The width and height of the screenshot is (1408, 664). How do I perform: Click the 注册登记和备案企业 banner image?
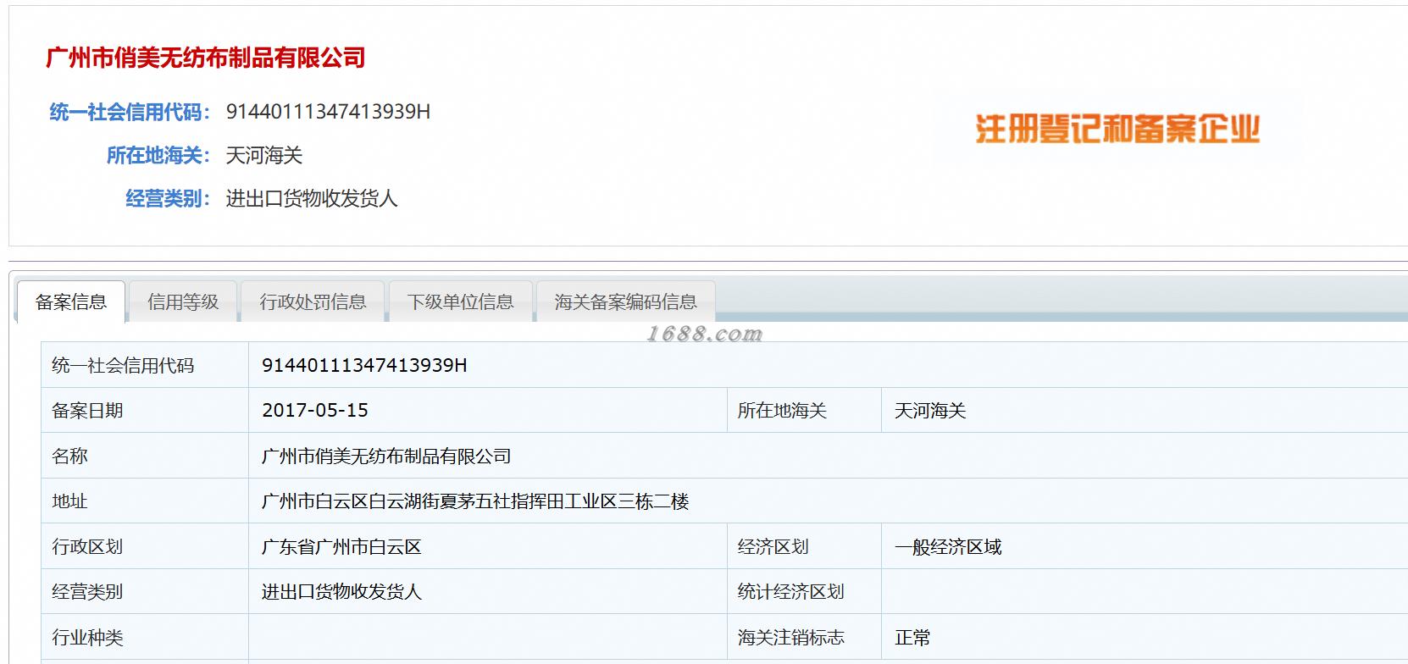coord(1117,130)
